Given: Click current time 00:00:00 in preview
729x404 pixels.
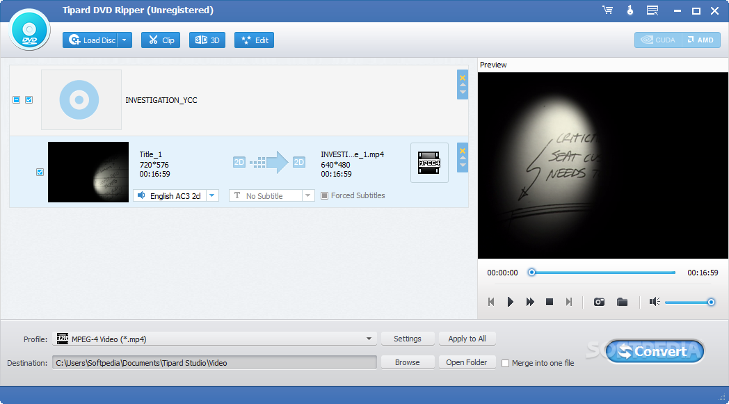Looking at the screenshot, I should [502, 273].
